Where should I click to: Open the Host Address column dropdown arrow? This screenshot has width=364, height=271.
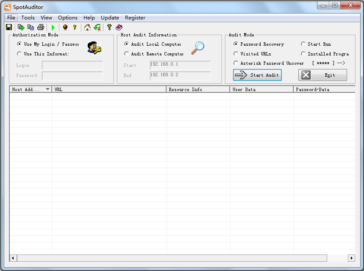[47, 89]
